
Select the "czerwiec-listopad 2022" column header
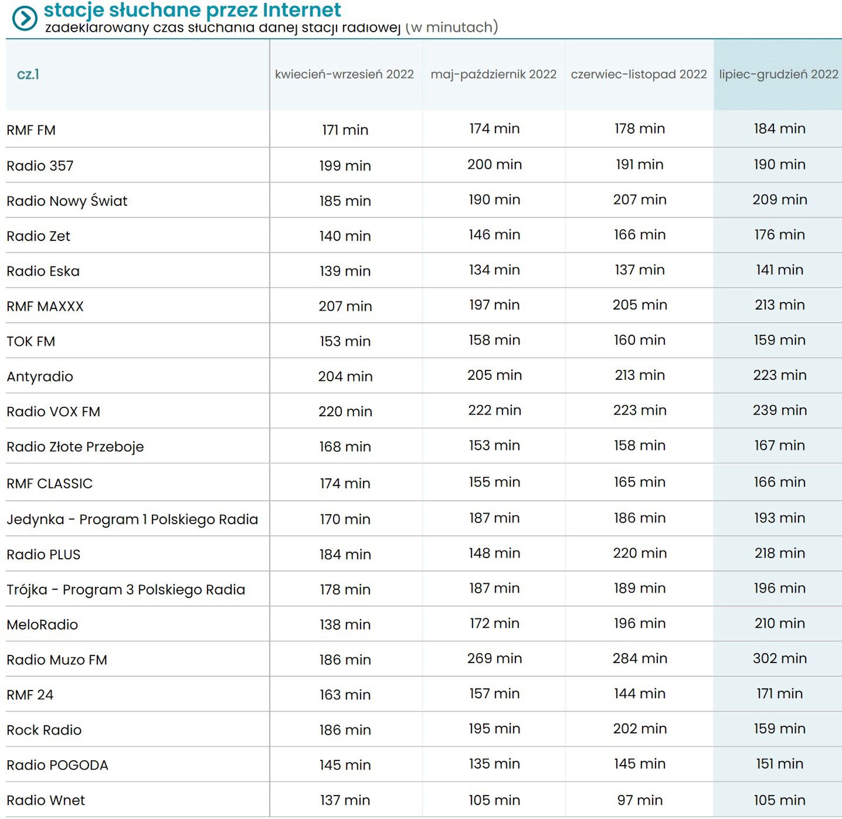point(639,74)
